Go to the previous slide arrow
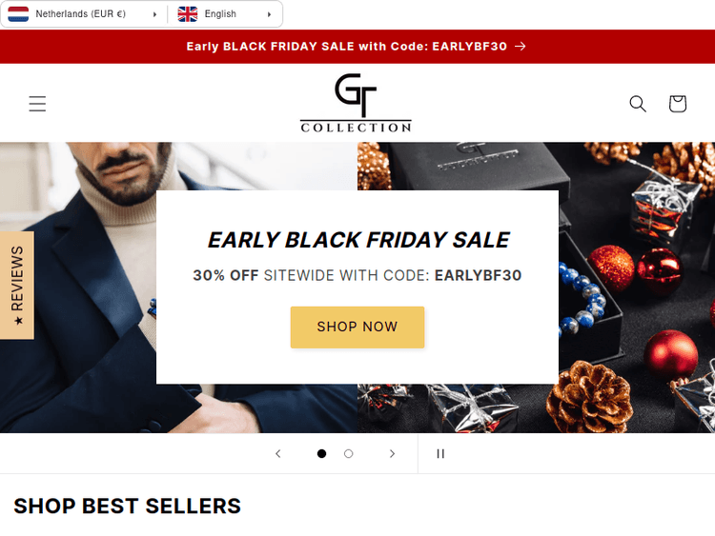This screenshot has height=536, width=715. 278,453
